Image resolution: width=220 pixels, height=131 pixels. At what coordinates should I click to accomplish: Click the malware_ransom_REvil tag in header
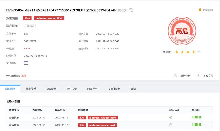click(49, 18)
